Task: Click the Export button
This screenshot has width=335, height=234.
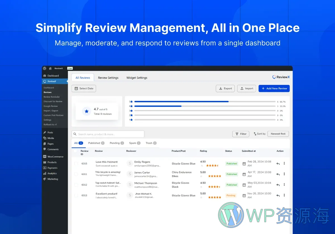Action: 225,89
